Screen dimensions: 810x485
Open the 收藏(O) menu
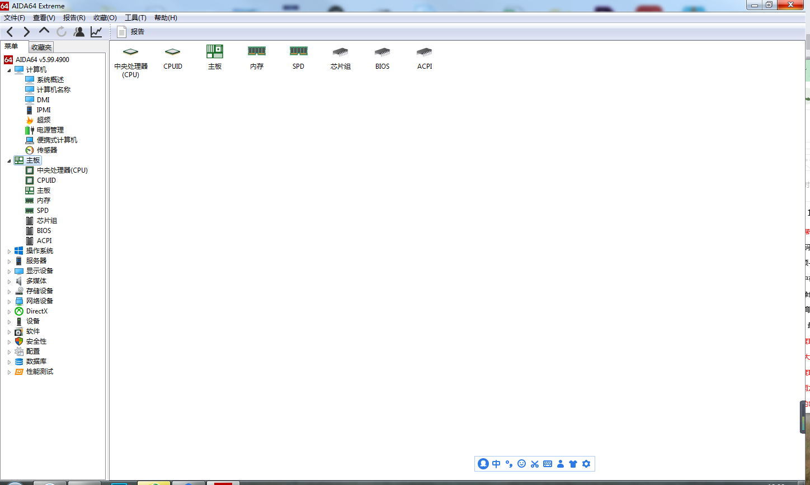click(105, 18)
